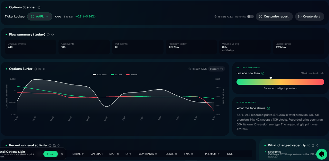Click the Create alert button
This screenshot has height=161, width=329.
[309, 17]
